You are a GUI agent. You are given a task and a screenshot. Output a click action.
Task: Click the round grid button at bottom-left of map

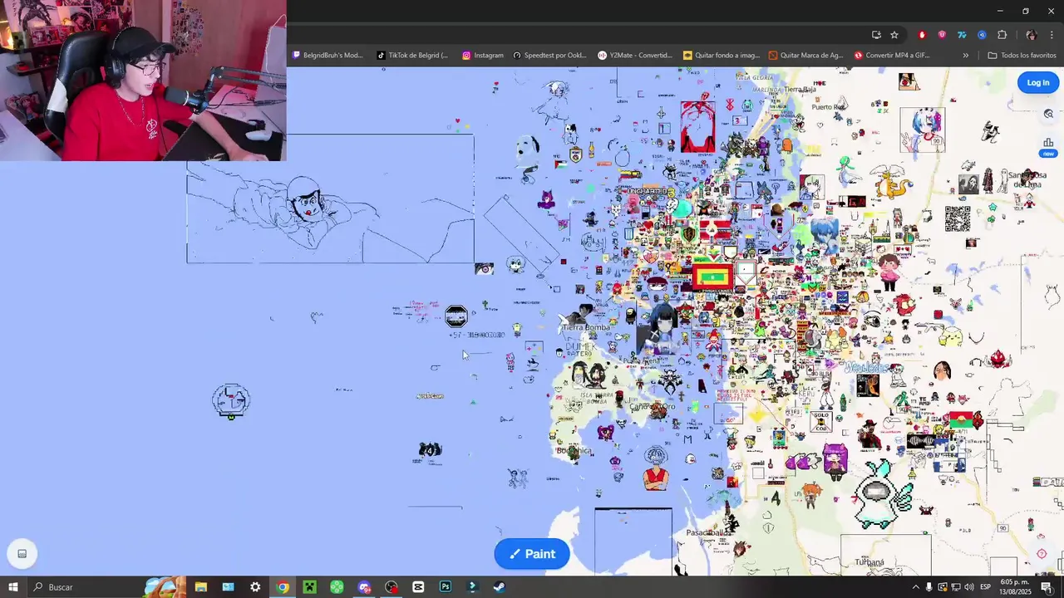(22, 554)
